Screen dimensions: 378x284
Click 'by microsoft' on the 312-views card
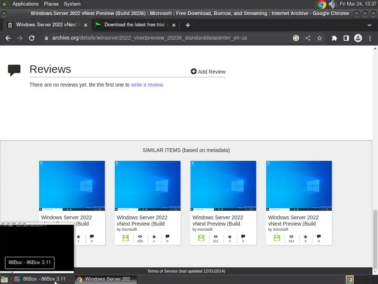[x=278, y=229]
